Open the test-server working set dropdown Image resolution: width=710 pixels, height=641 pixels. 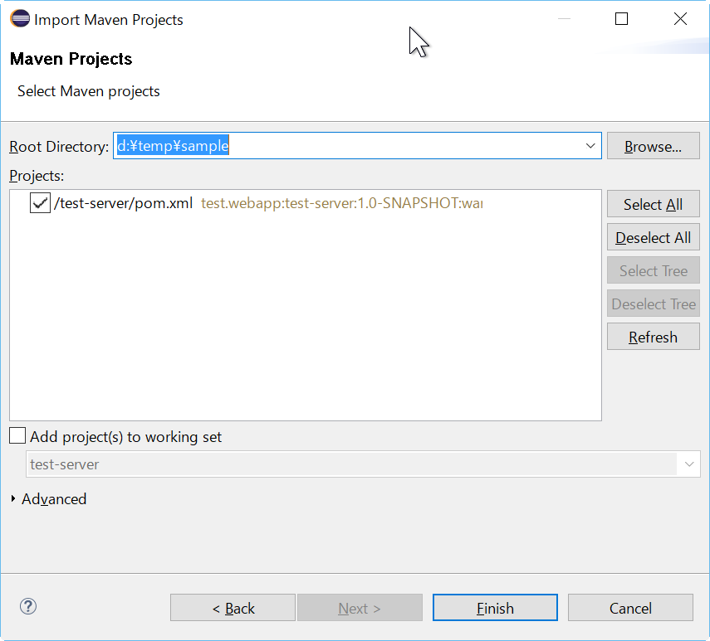688,464
